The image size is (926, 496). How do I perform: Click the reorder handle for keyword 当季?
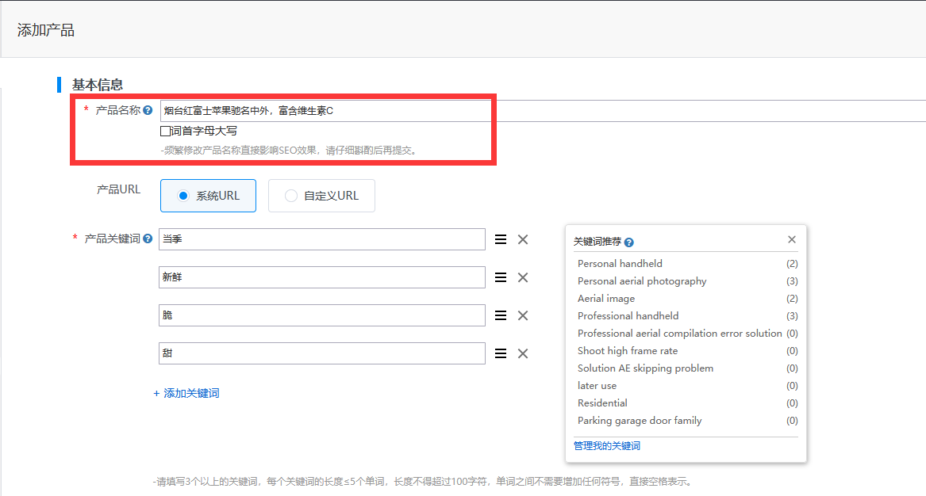pyautogui.click(x=501, y=239)
